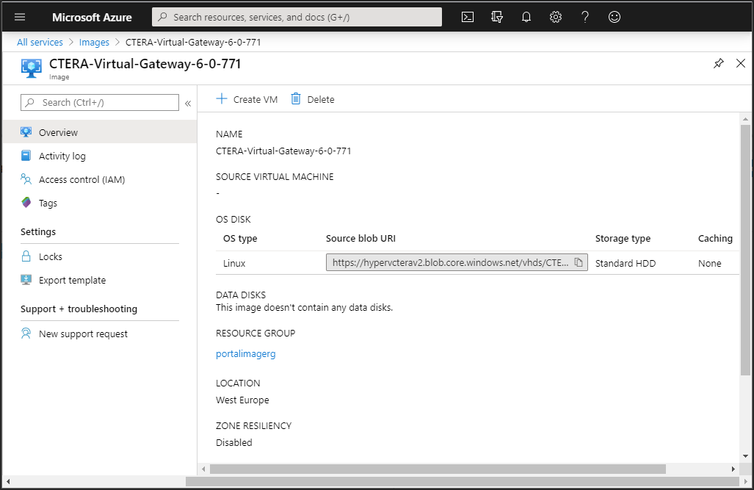Open the feedback smiley icon
The width and height of the screenshot is (754, 490).
(x=614, y=18)
